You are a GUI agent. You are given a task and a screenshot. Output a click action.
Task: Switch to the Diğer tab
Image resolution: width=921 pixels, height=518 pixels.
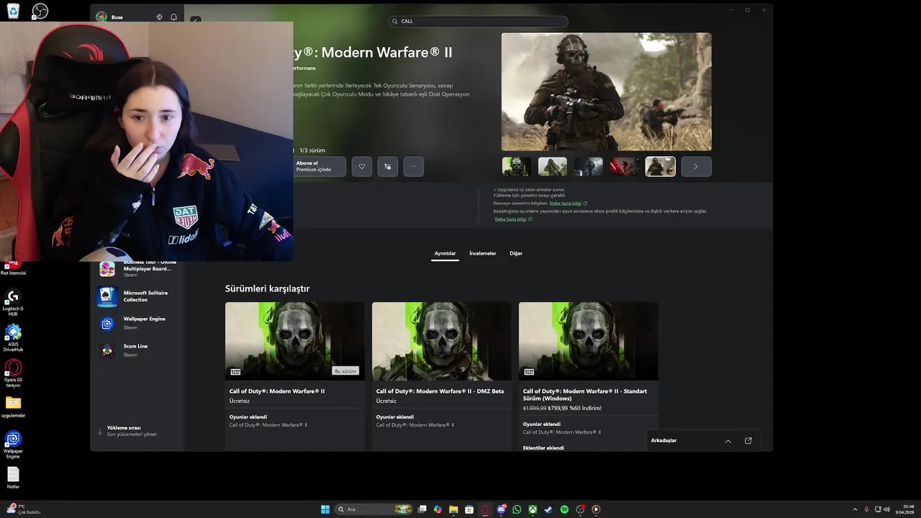click(x=516, y=253)
